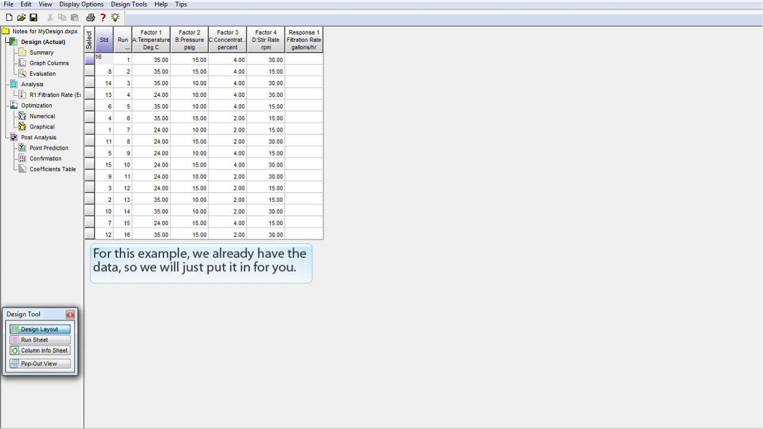The image size is (763, 429).
Task: Click the Run column header sort arrow
Action: point(127,49)
